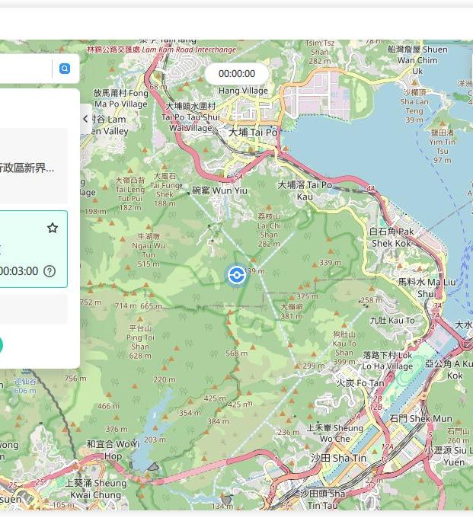This screenshot has width=473, height=518.
Task: Click the 石門 Shek Mun map label
Action: pos(420,418)
